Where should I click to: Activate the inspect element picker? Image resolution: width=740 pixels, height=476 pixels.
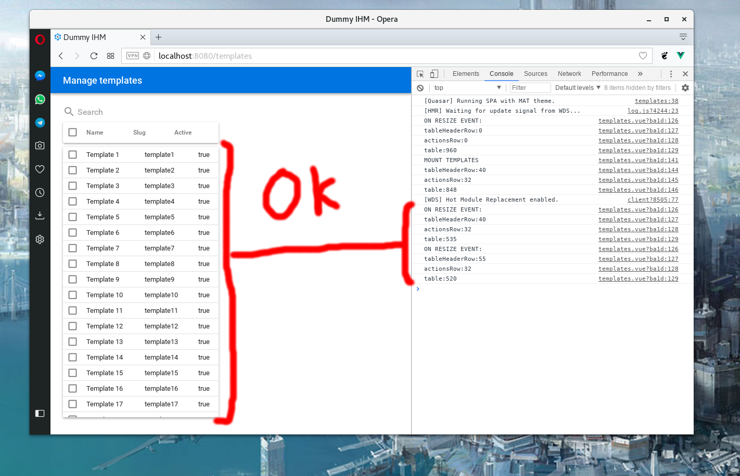420,74
